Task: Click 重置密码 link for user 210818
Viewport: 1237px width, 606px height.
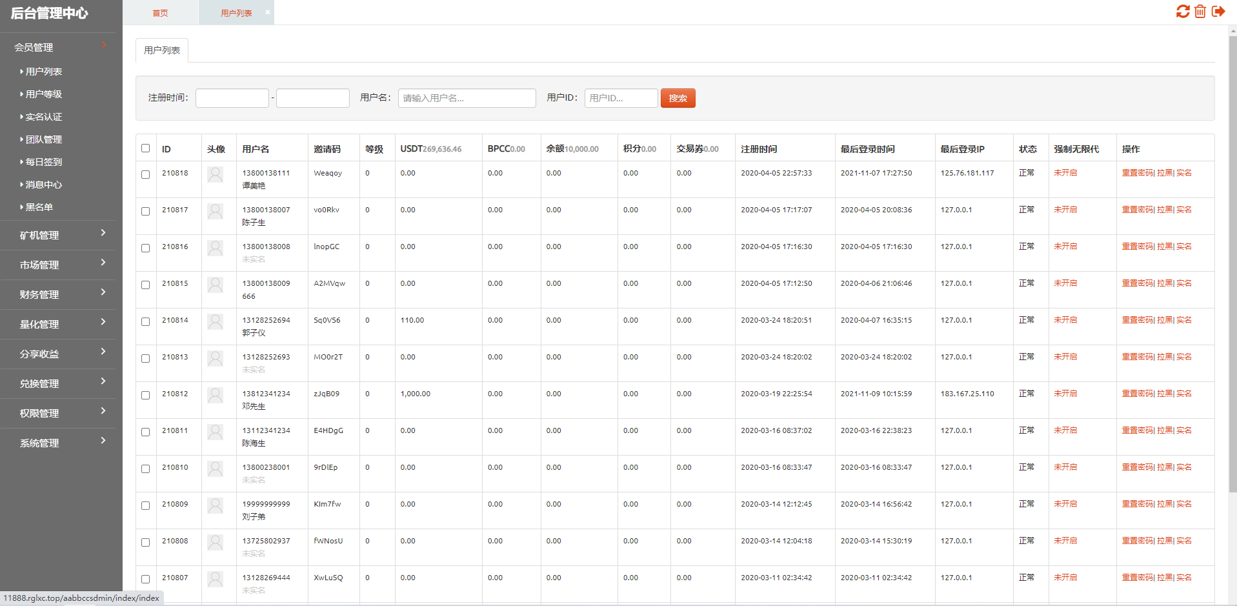Action: [1137, 173]
